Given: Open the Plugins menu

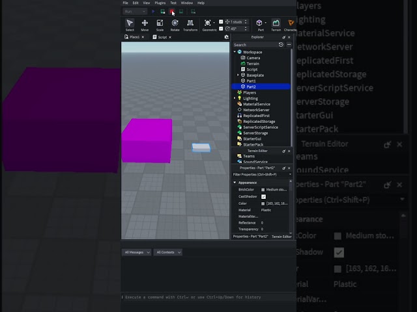Looking at the screenshot, I should point(160,3).
